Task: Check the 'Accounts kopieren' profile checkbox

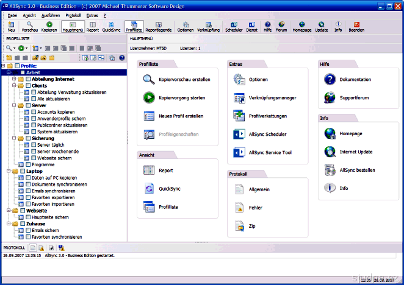Action: tap(34, 112)
